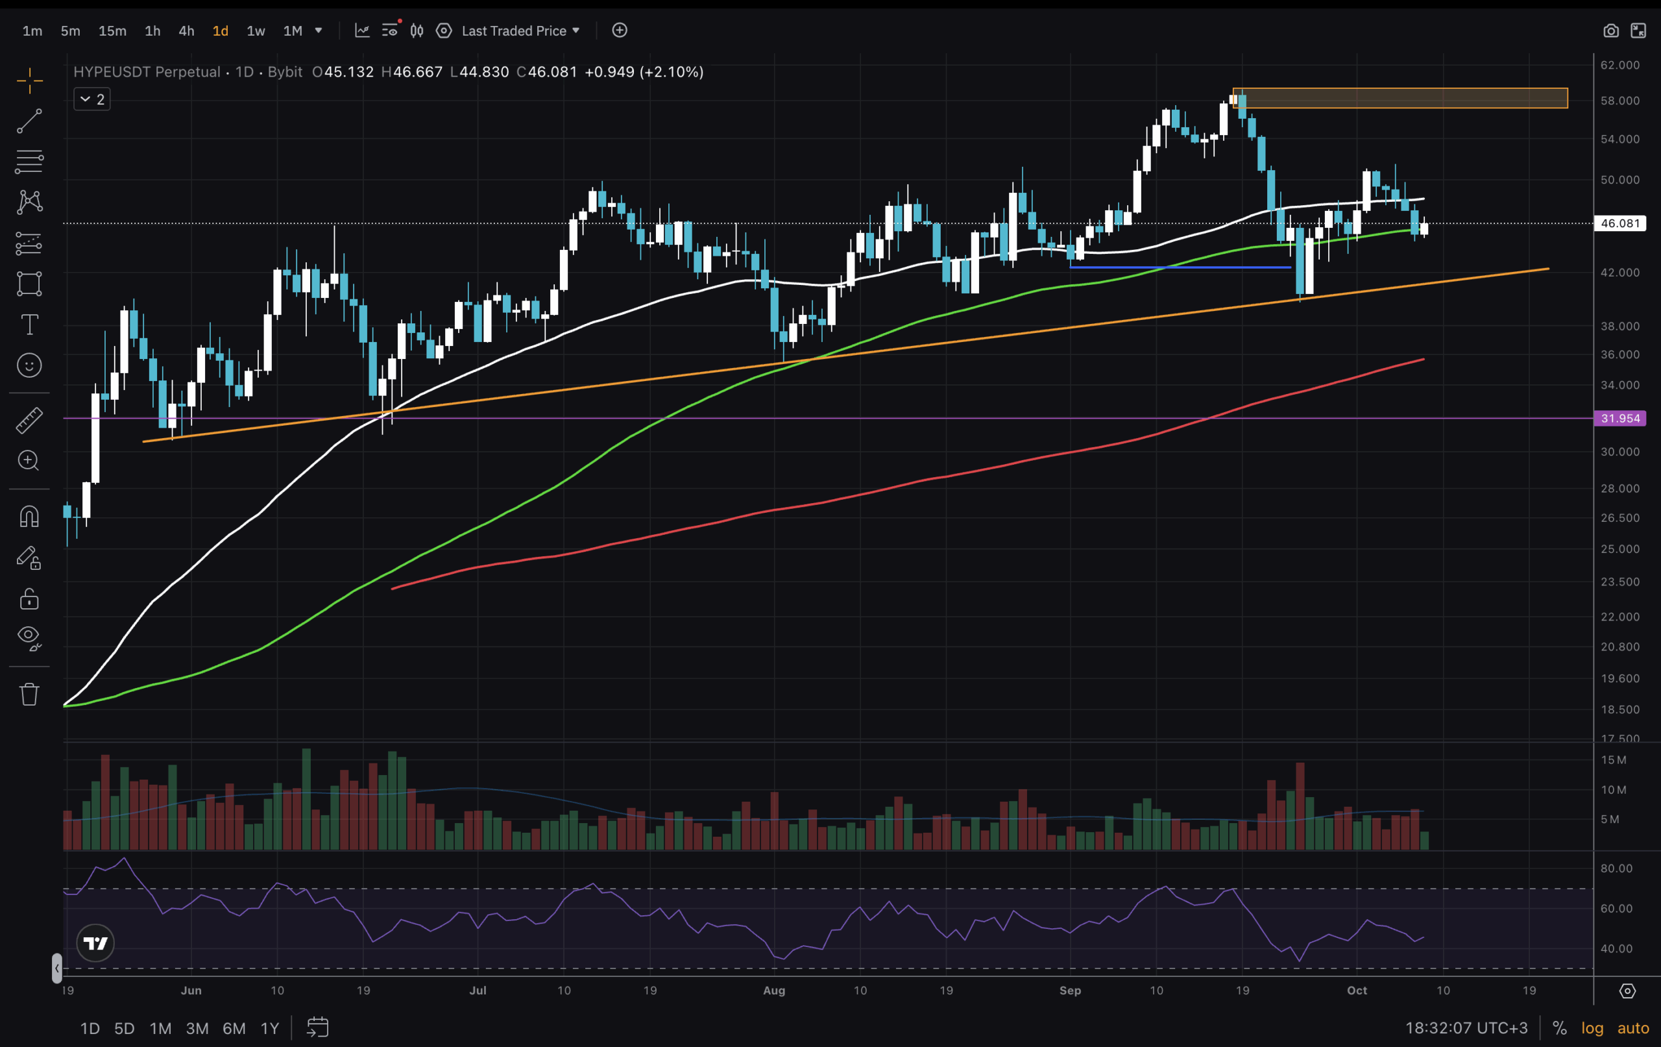
Task: Collapse the indicator legend showing 2
Action: tap(91, 99)
